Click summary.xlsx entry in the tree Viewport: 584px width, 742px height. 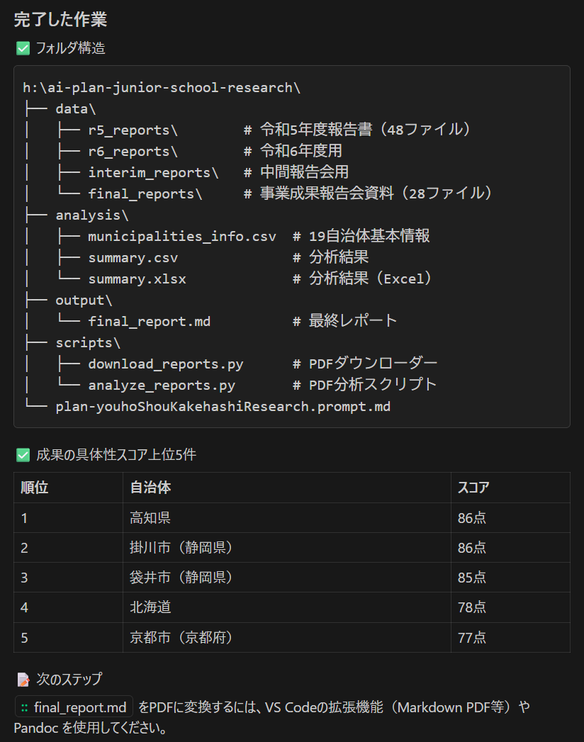click(137, 279)
